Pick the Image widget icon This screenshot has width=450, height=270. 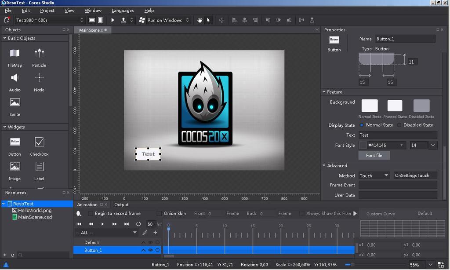click(x=15, y=166)
